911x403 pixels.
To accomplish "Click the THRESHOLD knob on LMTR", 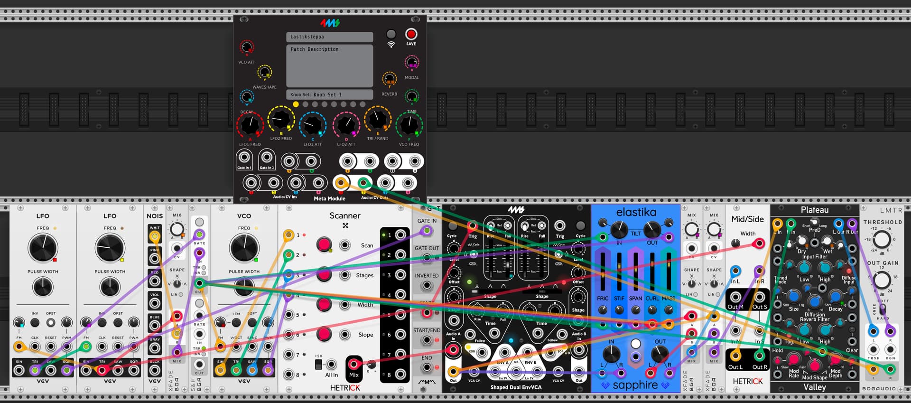I will pyautogui.click(x=882, y=239).
